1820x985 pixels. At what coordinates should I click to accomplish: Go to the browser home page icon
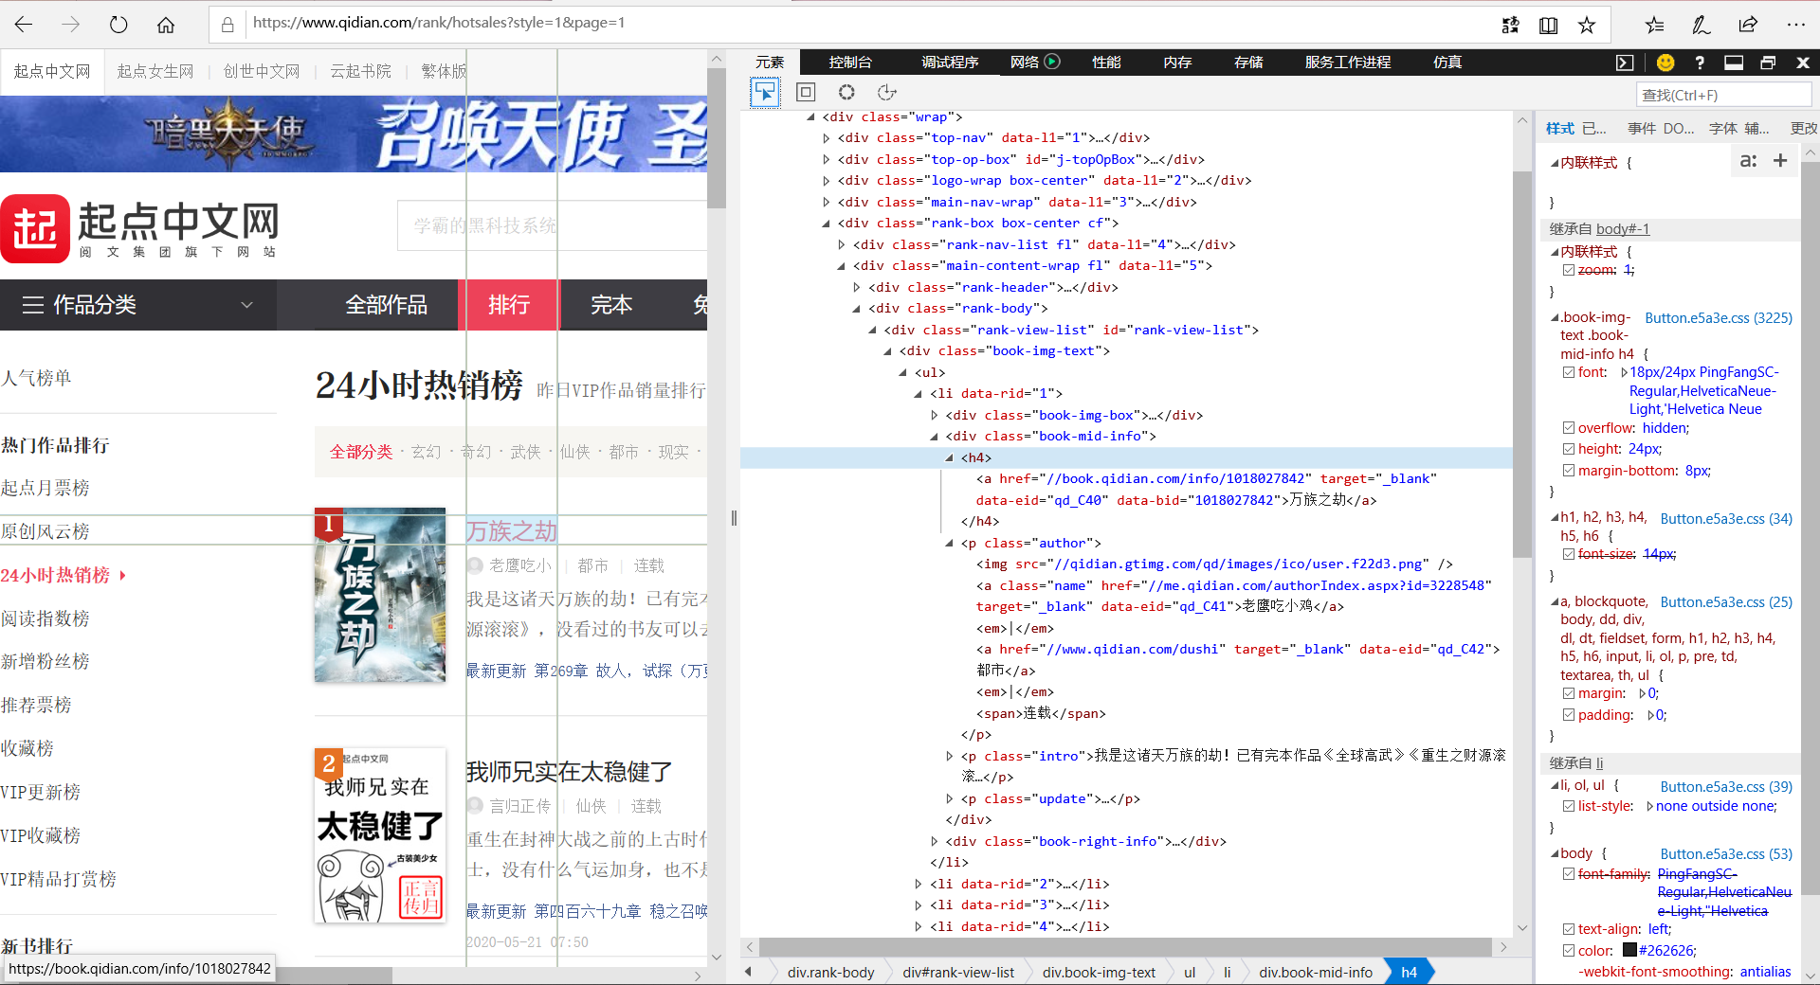(x=166, y=25)
